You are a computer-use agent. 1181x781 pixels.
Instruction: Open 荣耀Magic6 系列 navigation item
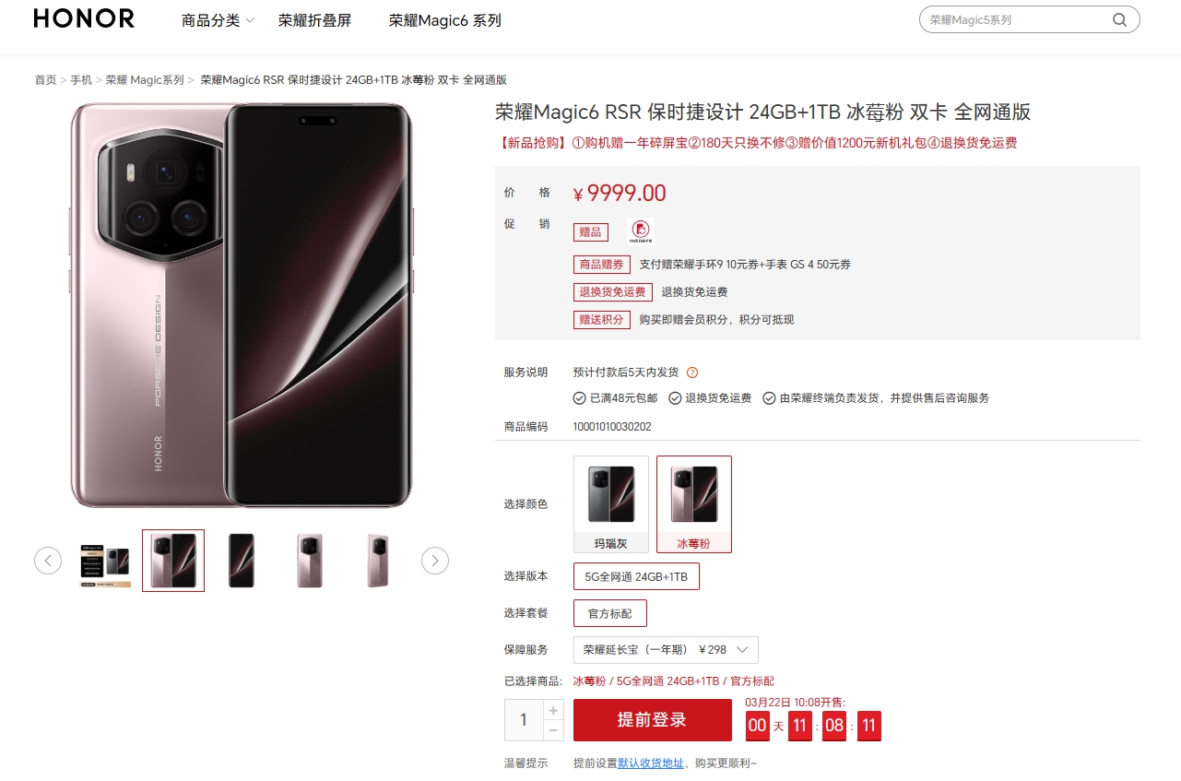pos(445,20)
